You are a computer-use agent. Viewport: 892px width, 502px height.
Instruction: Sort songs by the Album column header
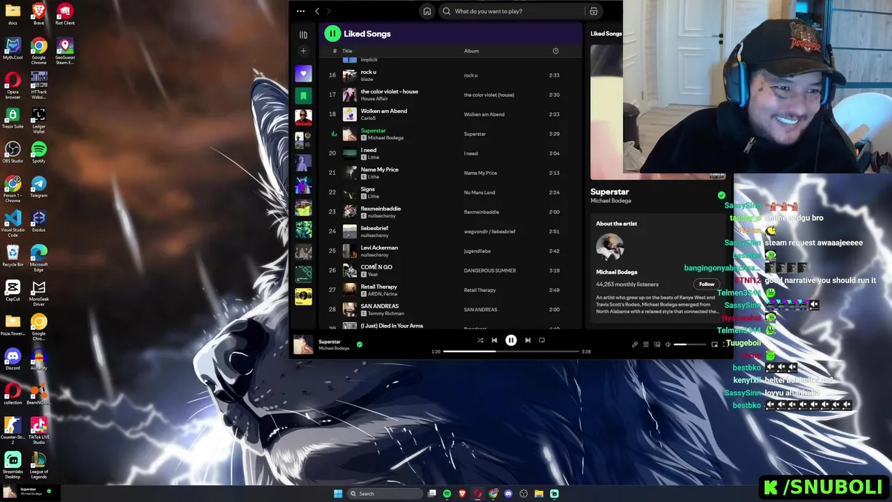pos(472,51)
